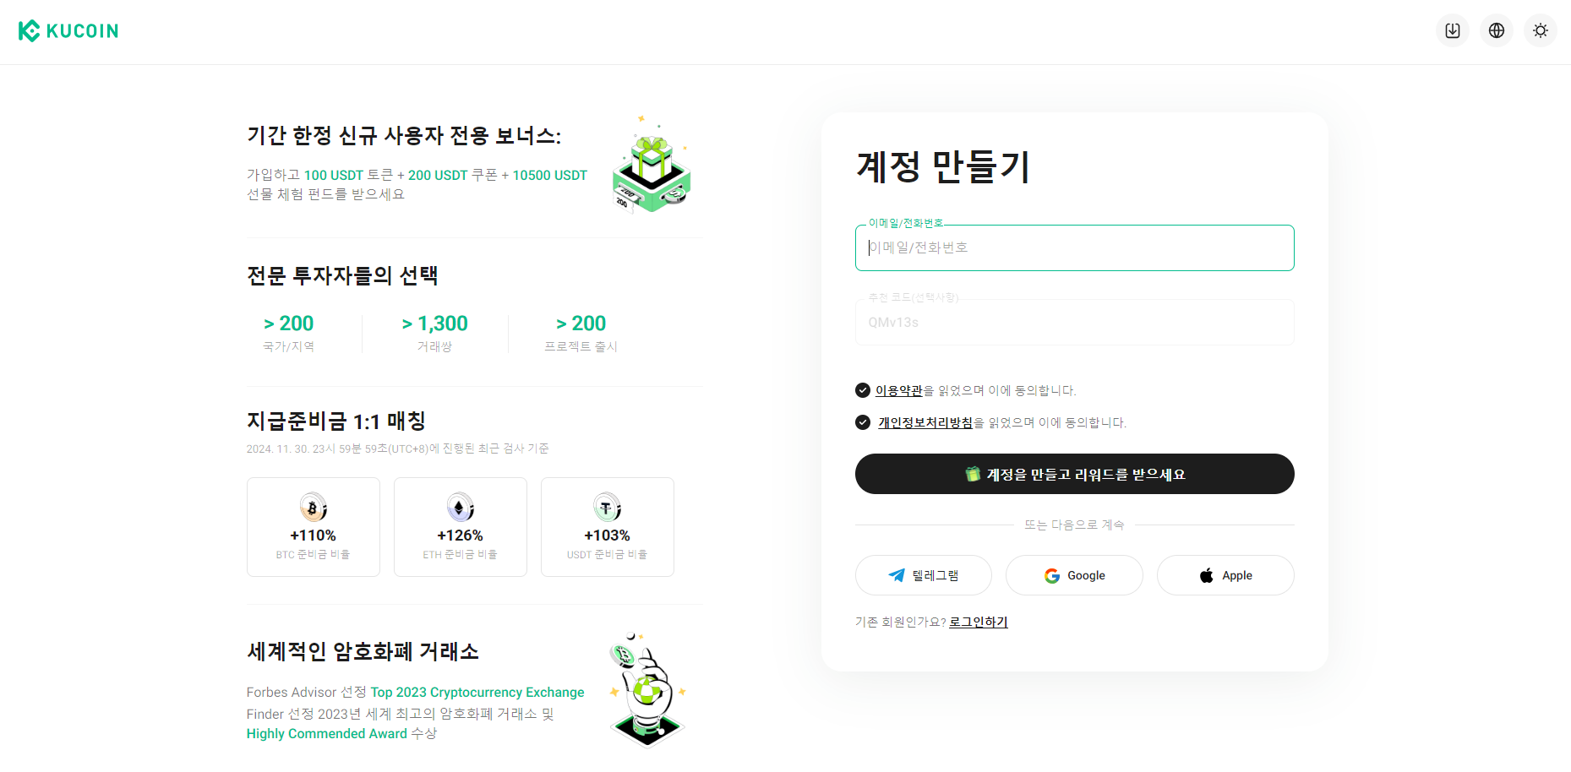Image resolution: width=1571 pixels, height=772 pixels.
Task: Continue with Apple button
Action: (1225, 575)
